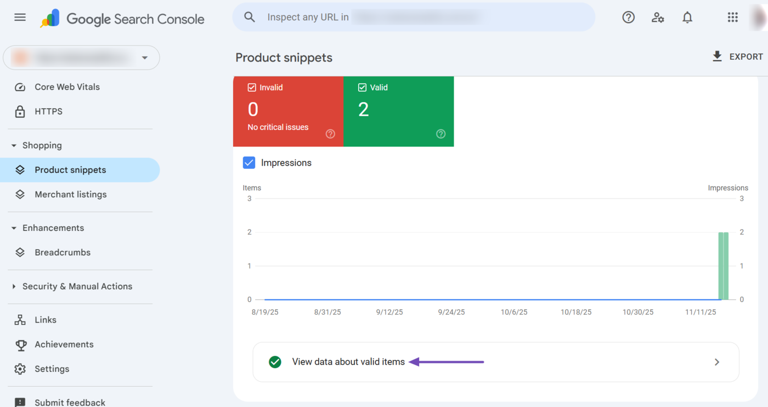Screen dimensions: 768x407
Task: Open the Help question mark icon
Action: pyautogui.click(x=628, y=17)
